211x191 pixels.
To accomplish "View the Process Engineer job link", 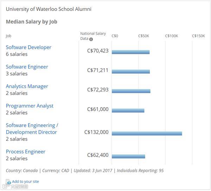I will [25, 152].
